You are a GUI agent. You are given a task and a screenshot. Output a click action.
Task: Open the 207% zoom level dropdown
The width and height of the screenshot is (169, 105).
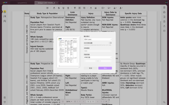tap(69, 101)
